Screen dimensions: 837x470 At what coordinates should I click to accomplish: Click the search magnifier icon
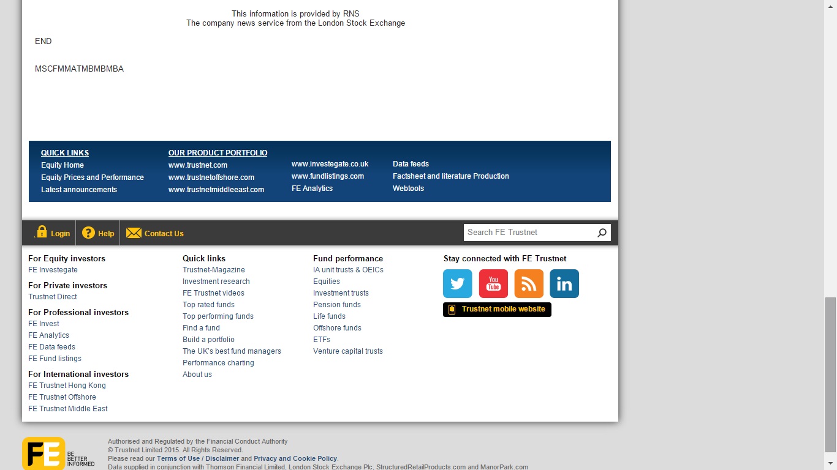coord(602,233)
